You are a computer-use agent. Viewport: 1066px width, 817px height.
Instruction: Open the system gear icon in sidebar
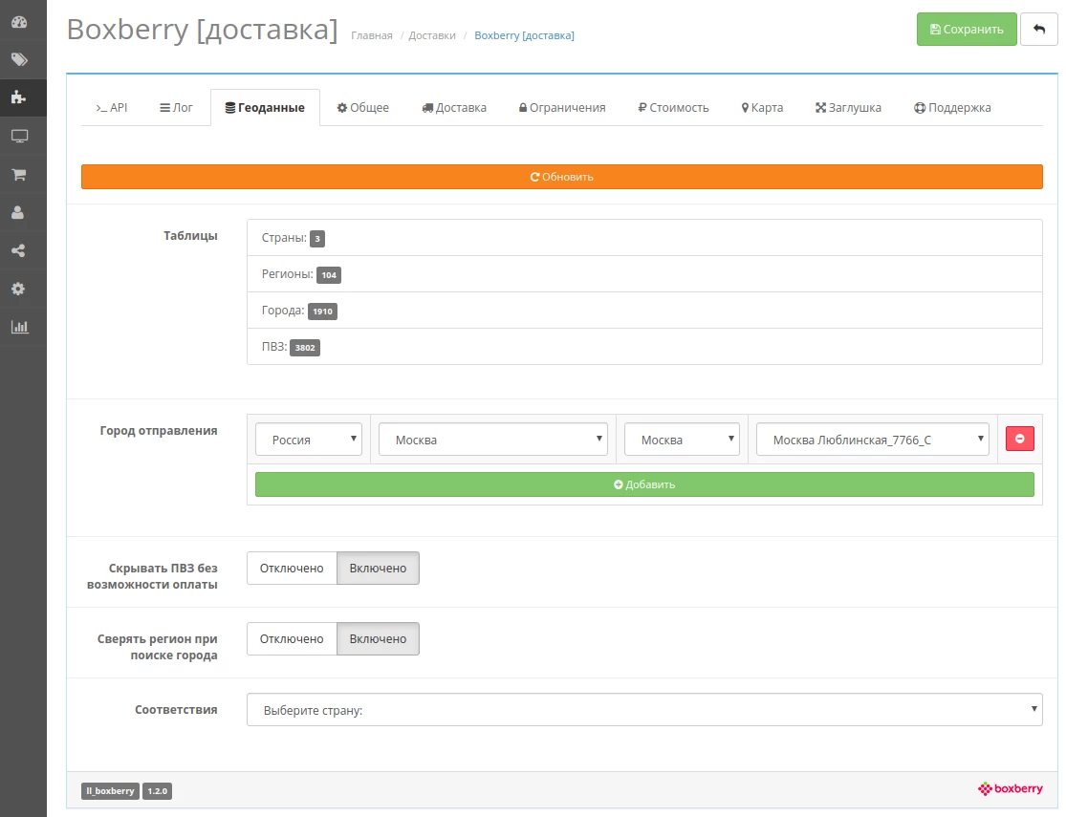click(19, 289)
